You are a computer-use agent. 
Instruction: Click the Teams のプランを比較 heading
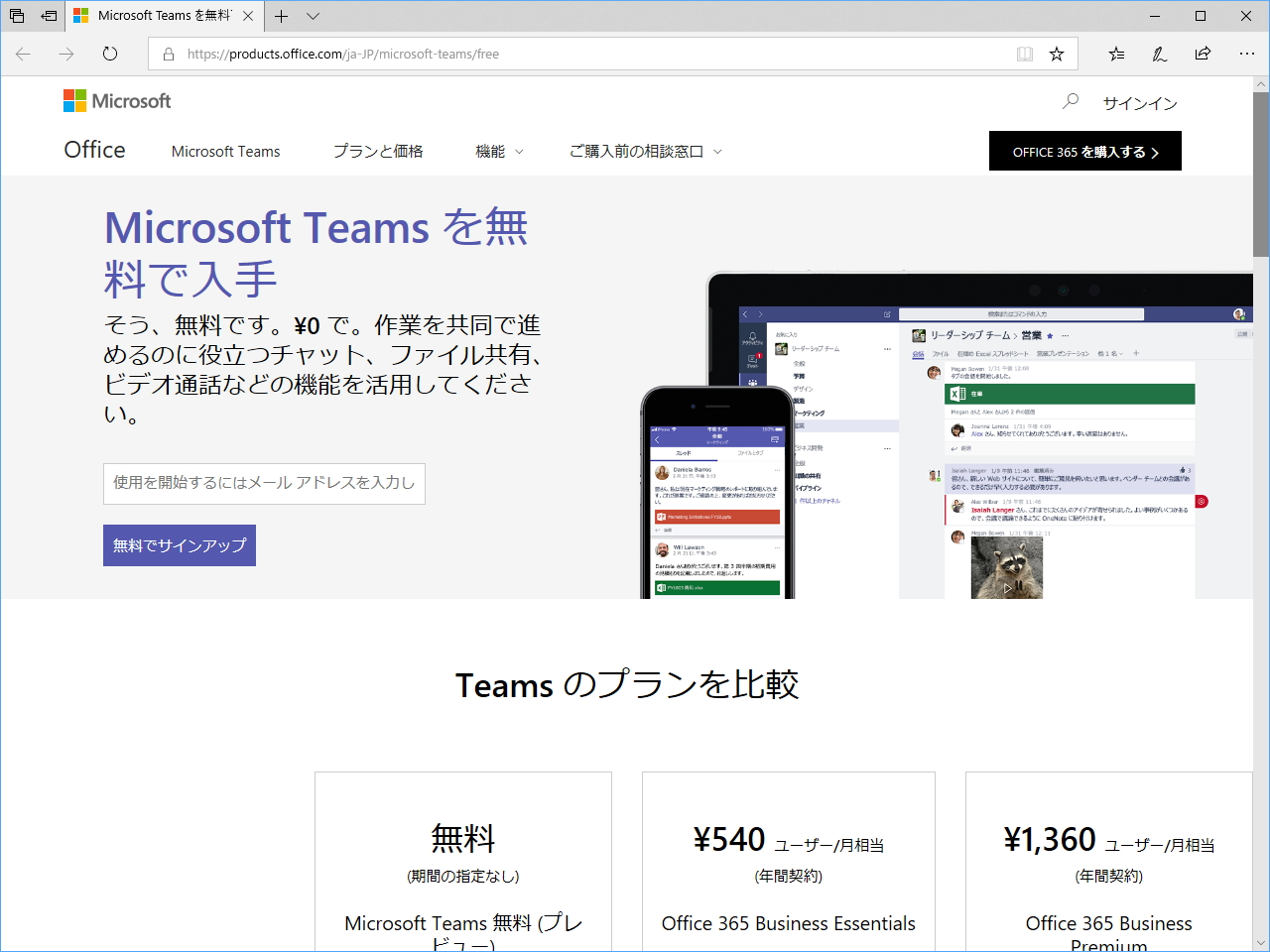pos(627,685)
